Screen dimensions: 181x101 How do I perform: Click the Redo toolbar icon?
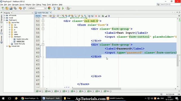pyautogui.click(x=24, y=8)
